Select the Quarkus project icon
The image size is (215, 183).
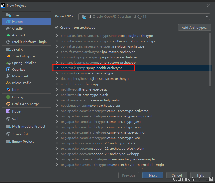click(8, 70)
